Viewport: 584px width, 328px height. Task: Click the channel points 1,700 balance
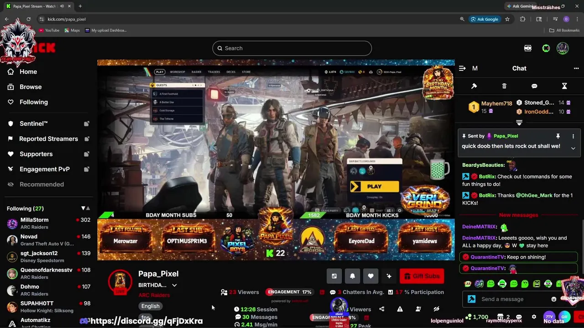(477, 317)
